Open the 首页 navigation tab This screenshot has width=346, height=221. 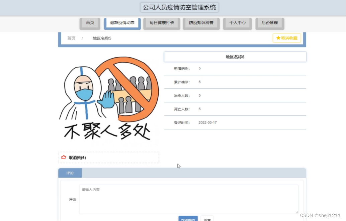pyautogui.click(x=90, y=23)
